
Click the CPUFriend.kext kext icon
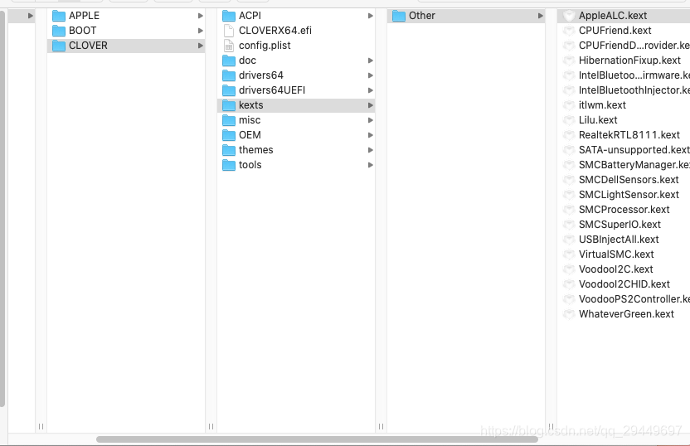point(569,31)
